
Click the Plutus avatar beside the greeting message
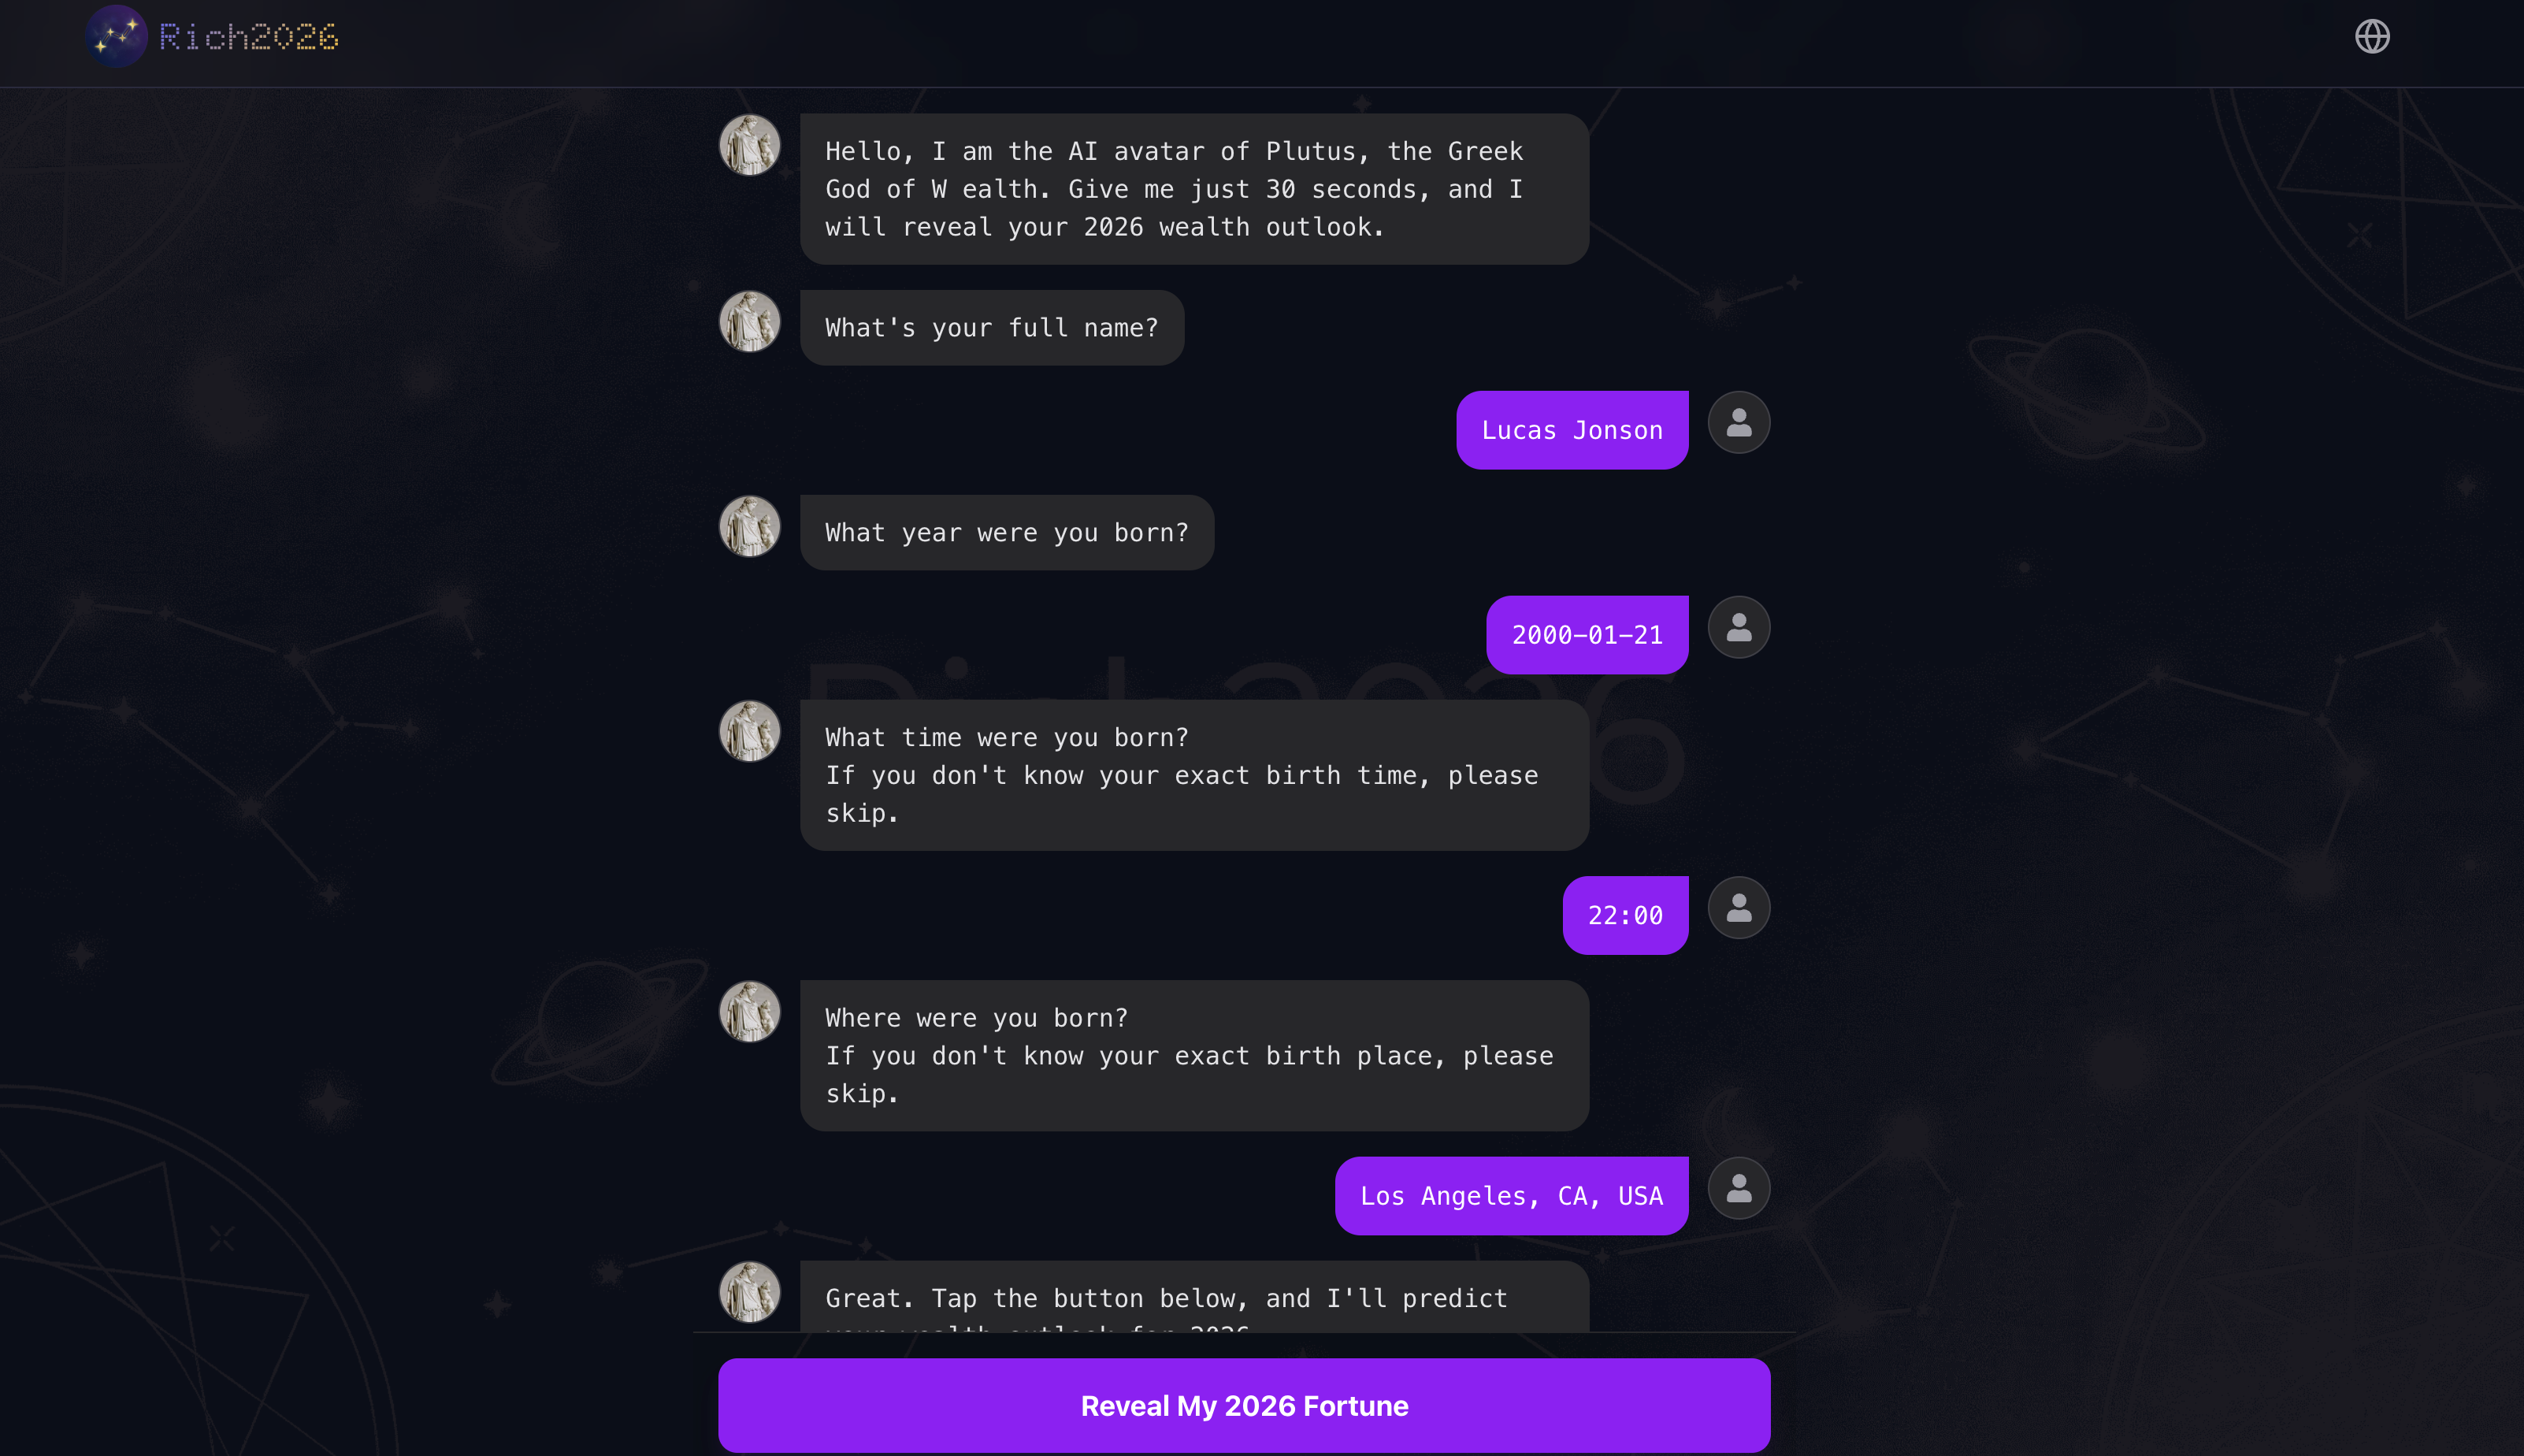[750, 145]
